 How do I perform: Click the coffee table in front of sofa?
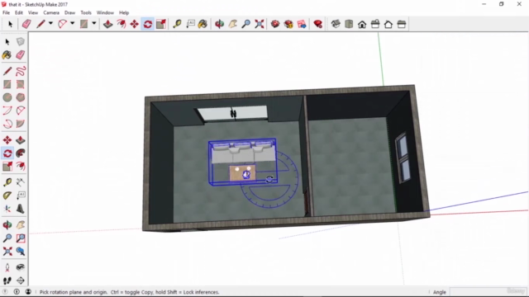[242, 173]
